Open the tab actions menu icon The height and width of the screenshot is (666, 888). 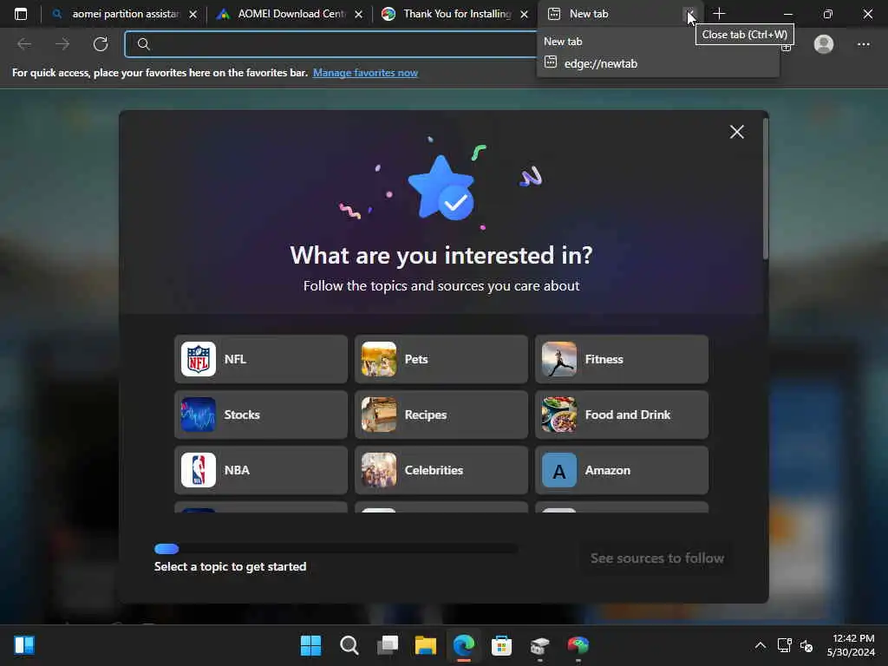click(x=21, y=14)
